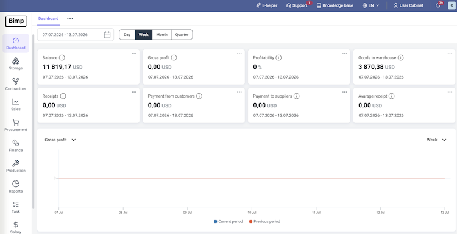
Task: Click the user avatar C icon
Action: pyautogui.click(x=451, y=5)
